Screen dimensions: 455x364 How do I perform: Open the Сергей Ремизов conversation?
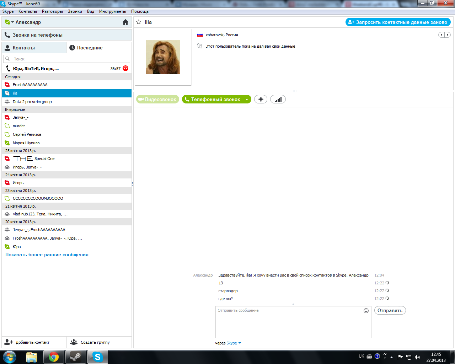click(67, 134)
